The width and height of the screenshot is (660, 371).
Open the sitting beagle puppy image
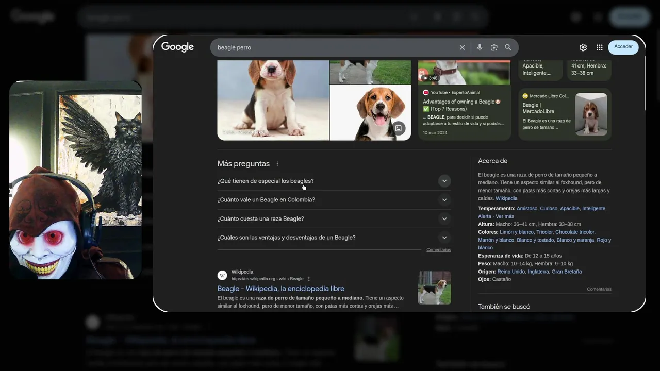click(x=273, y=100)
